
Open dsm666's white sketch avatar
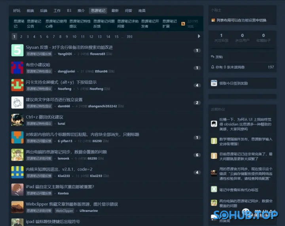point(17,103)
